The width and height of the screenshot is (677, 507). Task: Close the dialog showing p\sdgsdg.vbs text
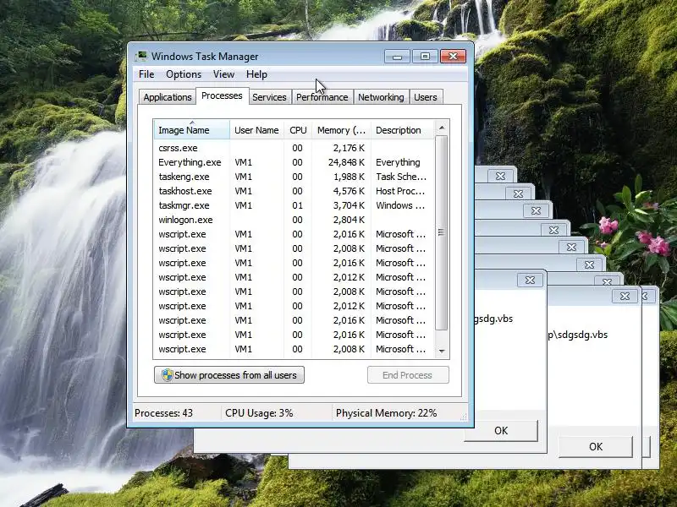tap(625, 297)
